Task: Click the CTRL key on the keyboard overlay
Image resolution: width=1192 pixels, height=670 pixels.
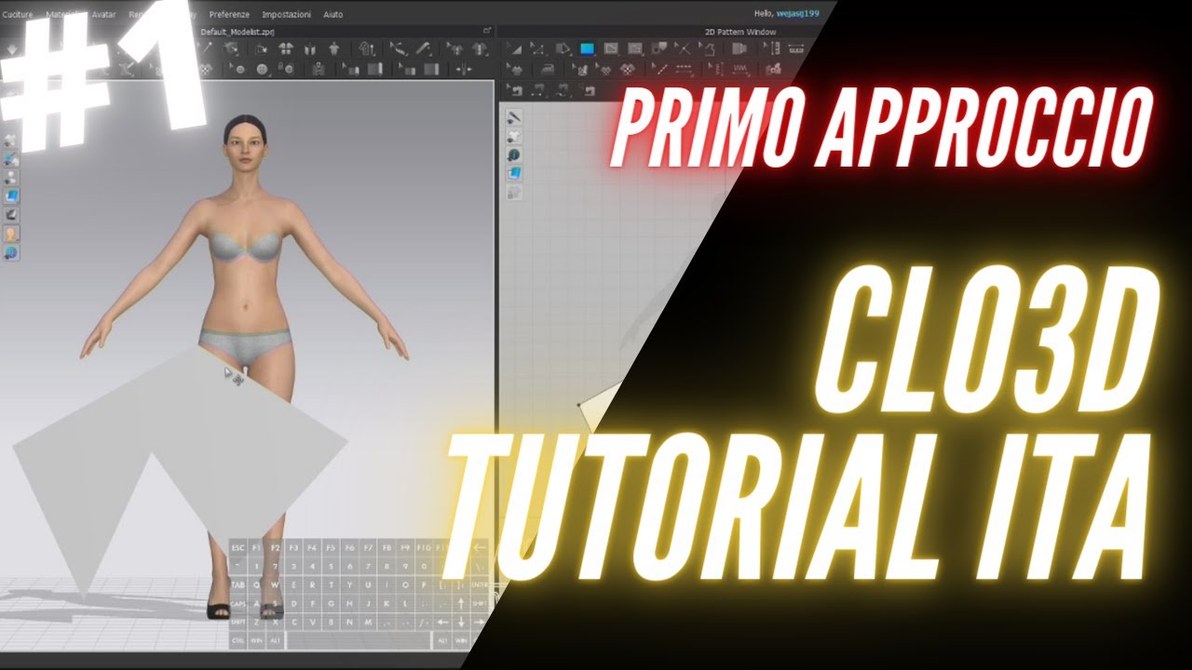Action: coord(237,640)
